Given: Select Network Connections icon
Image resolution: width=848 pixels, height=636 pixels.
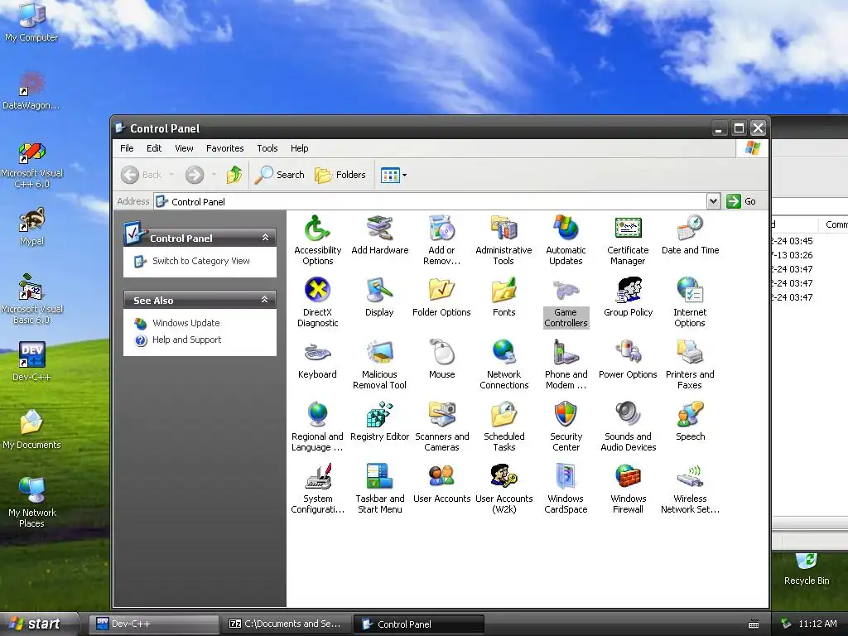Looking at the screenshot, I should tap(503, 364).
